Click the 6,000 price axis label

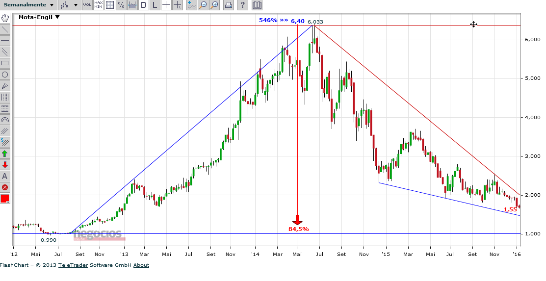coord(532,40)
